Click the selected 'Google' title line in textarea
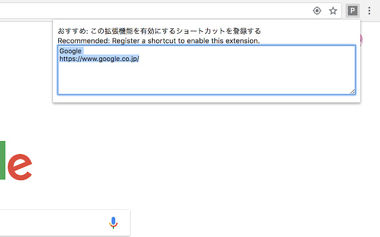The height and width of the screenshot is (237, 380). tap(71, 51)
